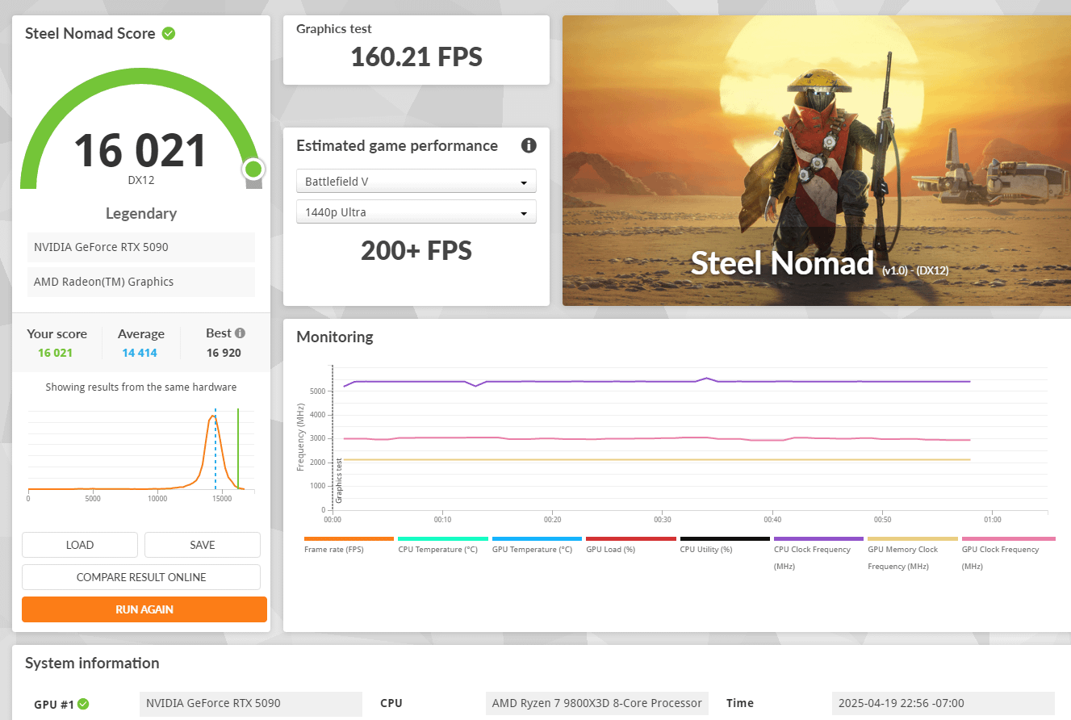This screenshot has width=1071, height=720.
Task: Click the orange RUN AGAIN button
Action: tap(144, 609)
